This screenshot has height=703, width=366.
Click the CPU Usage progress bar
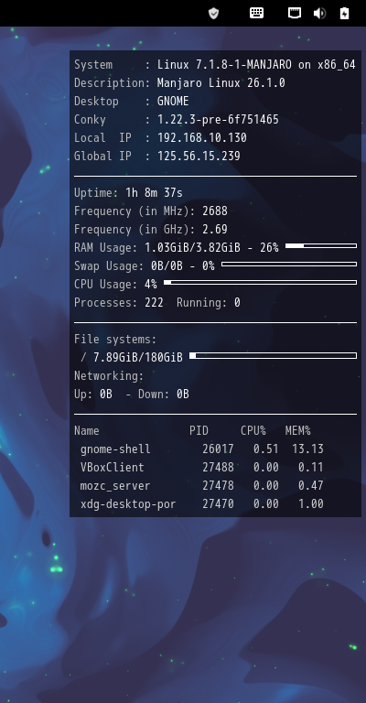coord(260,283)
